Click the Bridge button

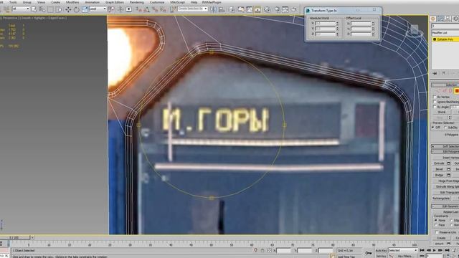(x=439, y=175)
